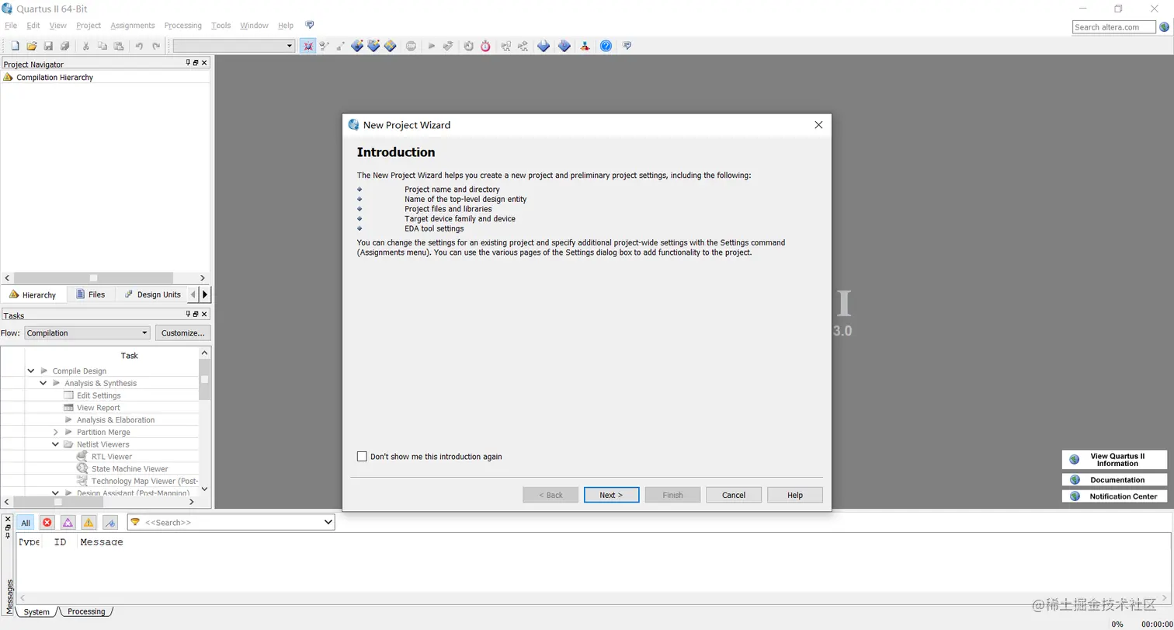Open the project selection dropdown in toolbar

click(290, 46)
